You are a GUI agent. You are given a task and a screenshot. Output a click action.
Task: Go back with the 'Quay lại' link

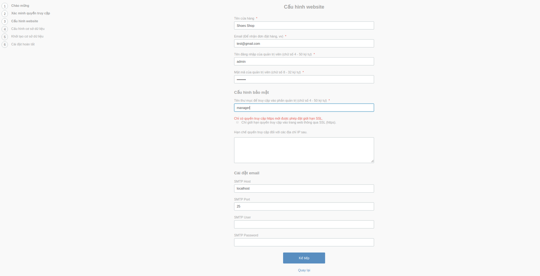(x=304, y=270)
